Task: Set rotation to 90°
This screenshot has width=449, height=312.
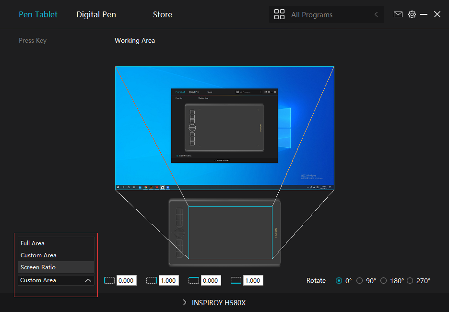Action: tap(359, 280)
